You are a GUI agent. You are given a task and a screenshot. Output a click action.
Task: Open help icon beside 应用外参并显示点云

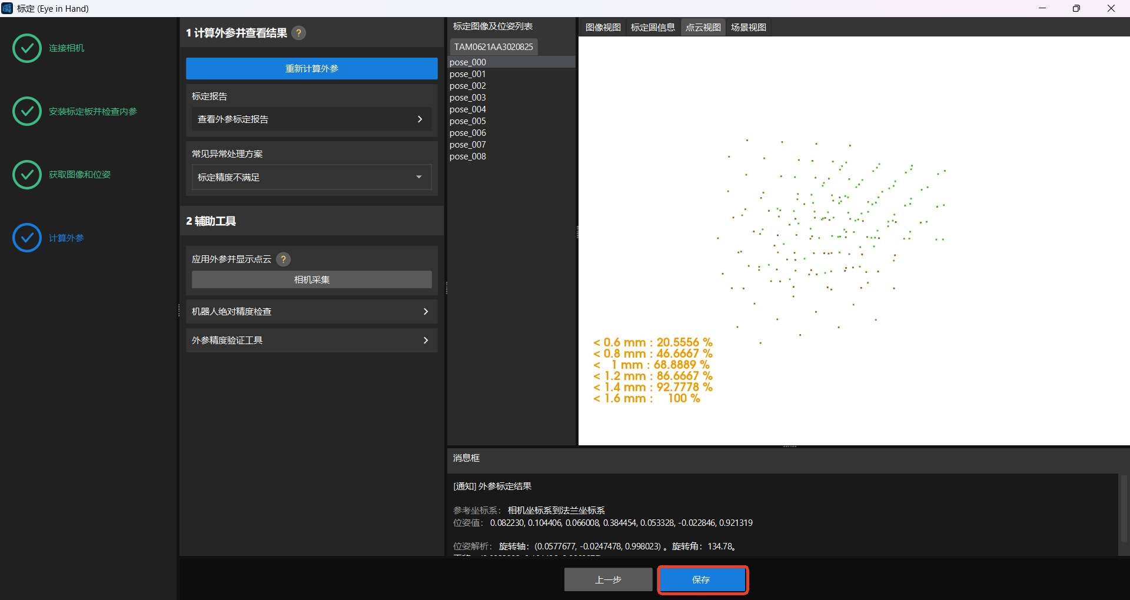[283, 259]
